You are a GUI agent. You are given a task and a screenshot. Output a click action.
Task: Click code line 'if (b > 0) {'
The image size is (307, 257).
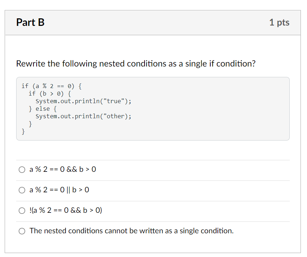50,94
